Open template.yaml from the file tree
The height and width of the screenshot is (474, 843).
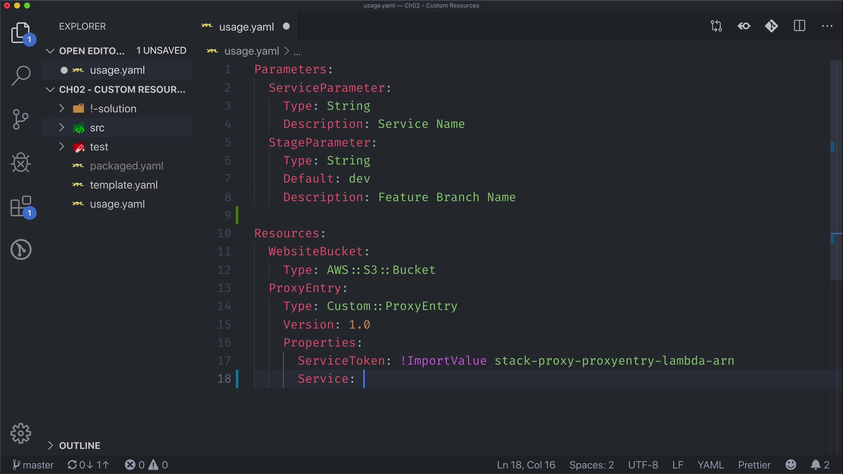(123, 185)
